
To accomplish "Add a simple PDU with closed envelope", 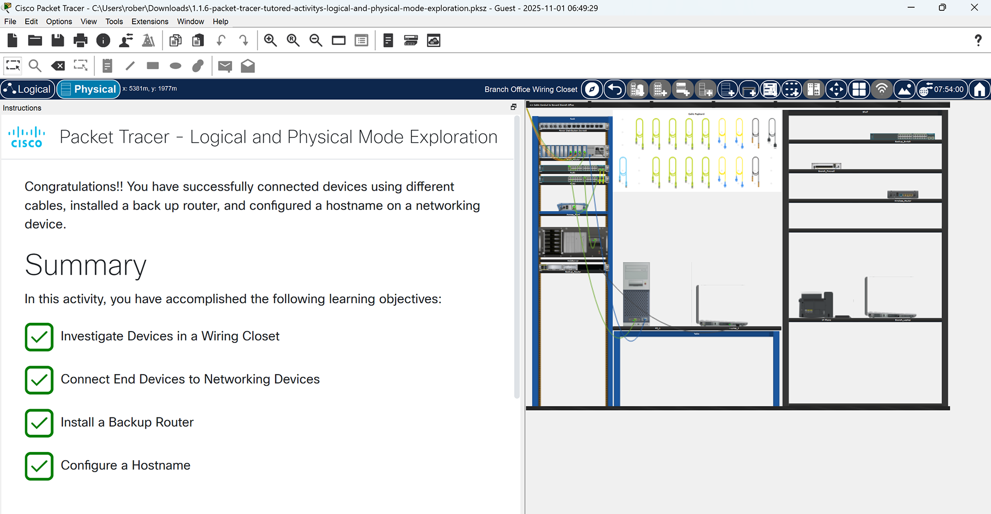I will [x=225, y=66].
